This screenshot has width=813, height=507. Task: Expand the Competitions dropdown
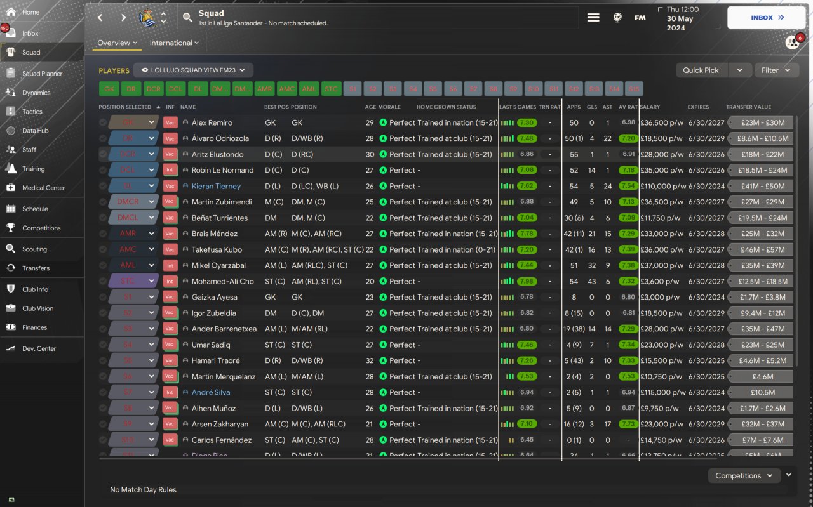pos(744,475)
